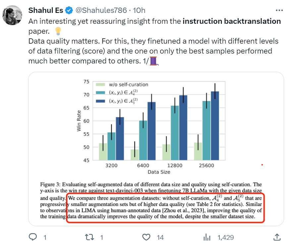Click the 1,429 views count
Image resolution: width=287 pixels, height=247 pixels.
[225, 237]
